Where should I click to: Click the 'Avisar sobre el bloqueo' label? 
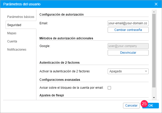pos(72,88)
